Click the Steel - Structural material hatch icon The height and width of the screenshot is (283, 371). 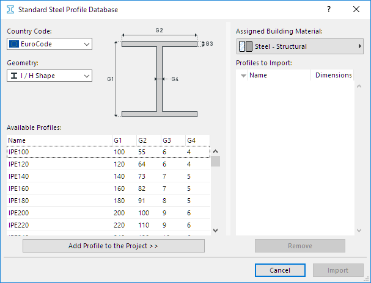tap(245, 46)
